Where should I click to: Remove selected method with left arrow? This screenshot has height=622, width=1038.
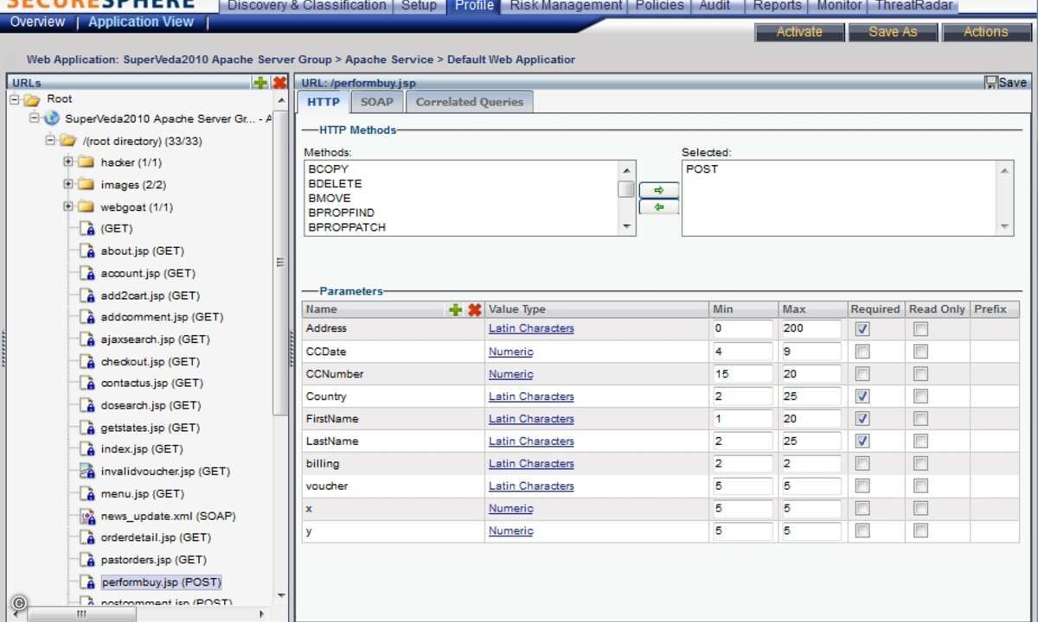point(659,207)
